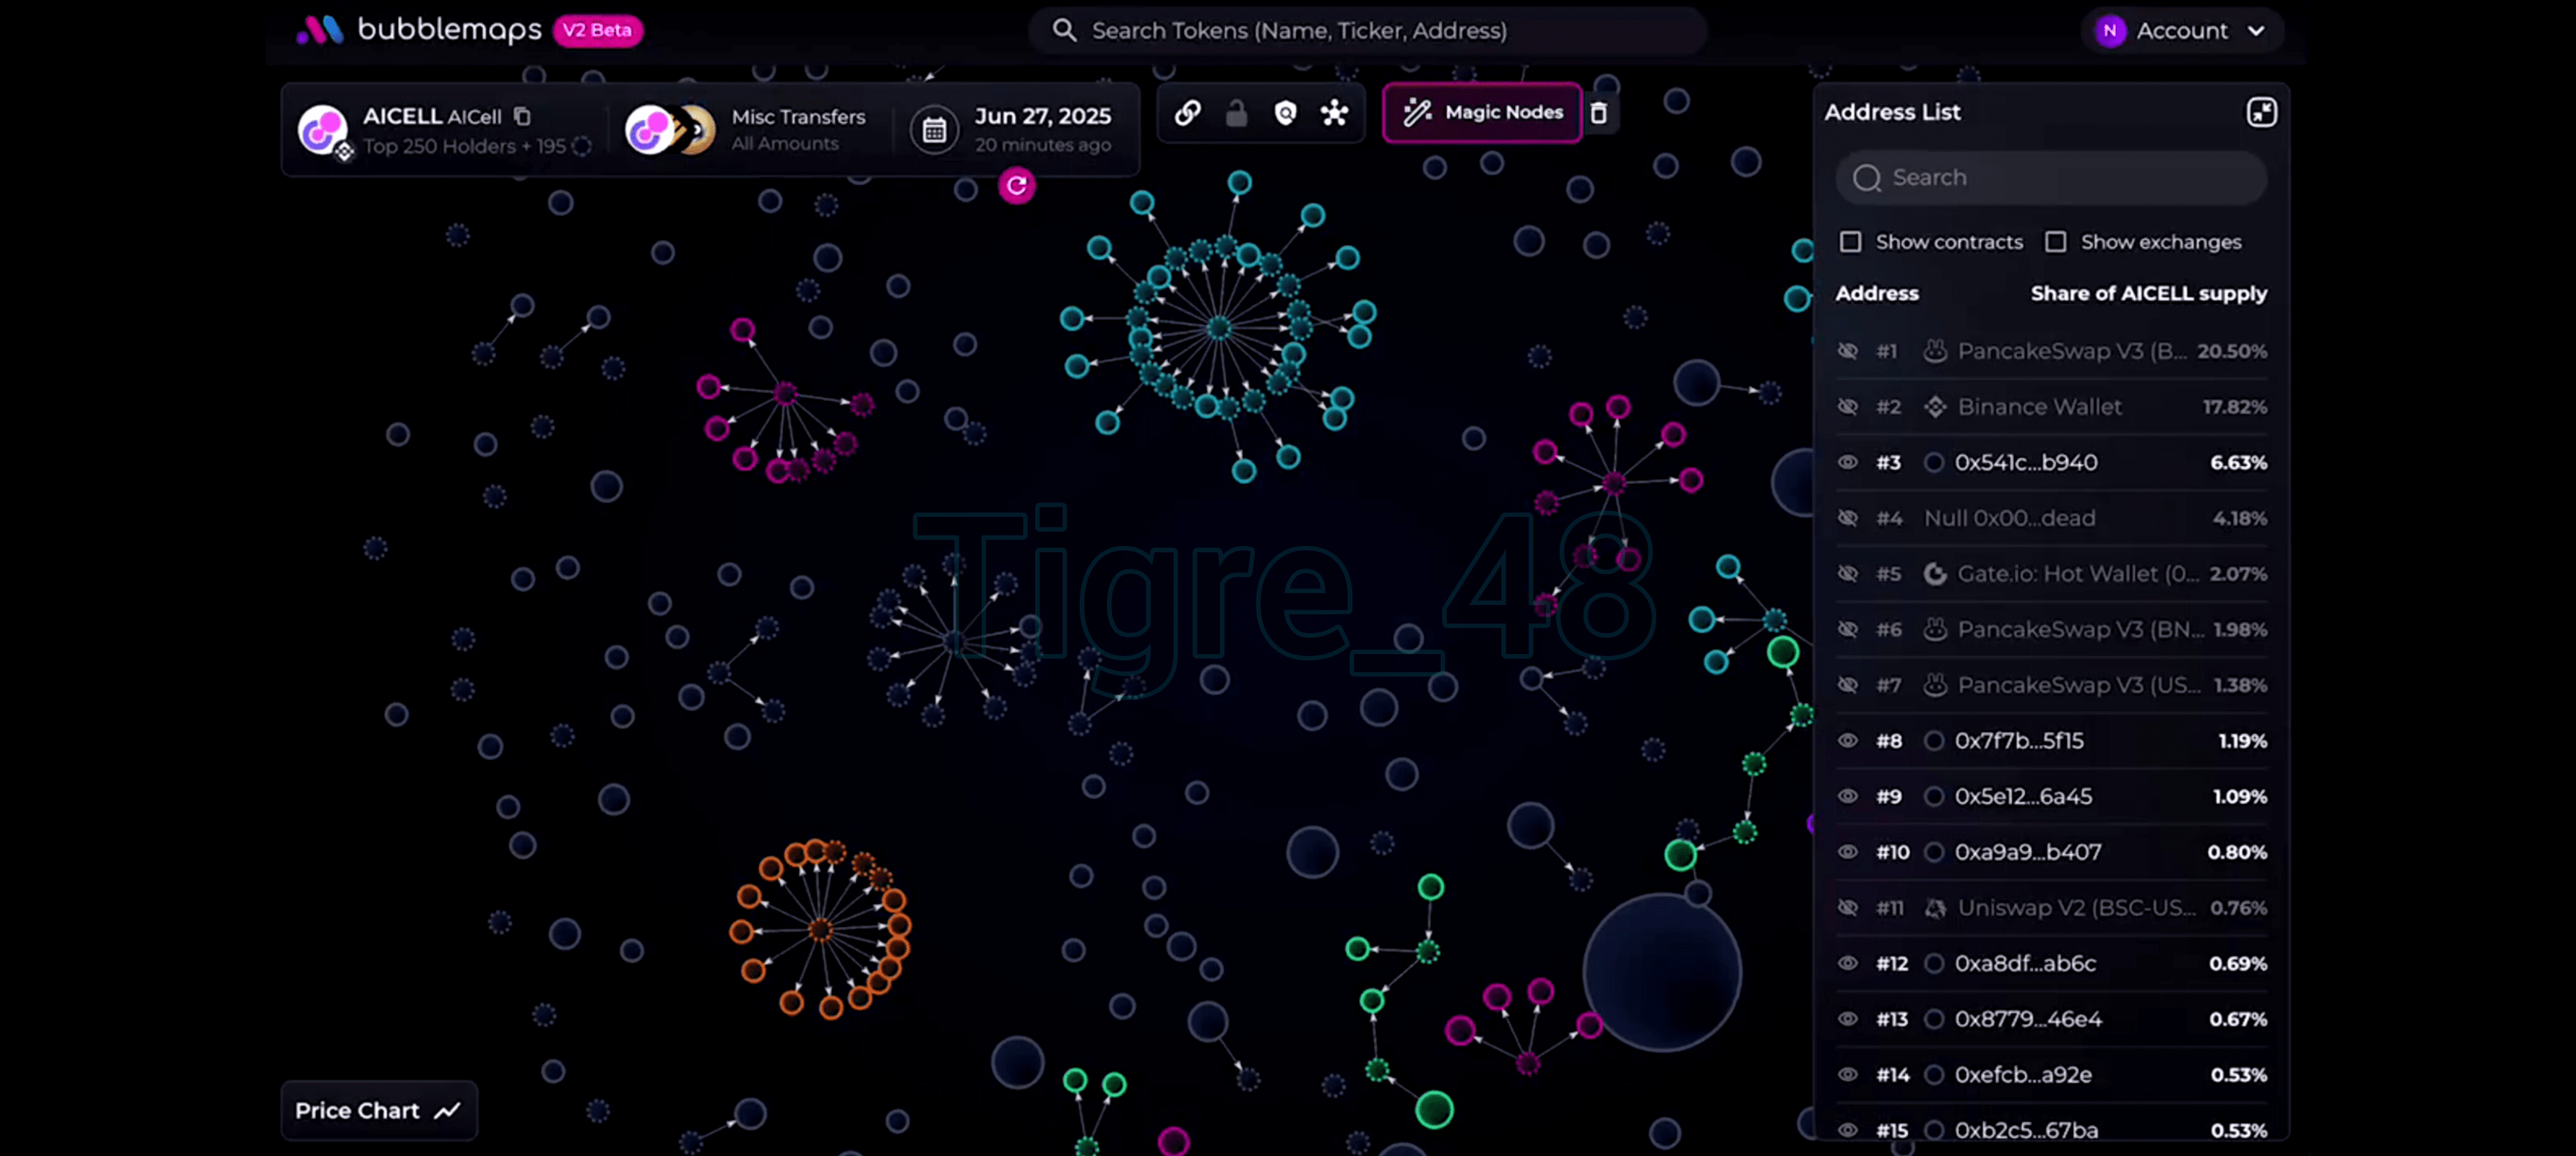Click the Misc Transfers token pair icon

670,130
